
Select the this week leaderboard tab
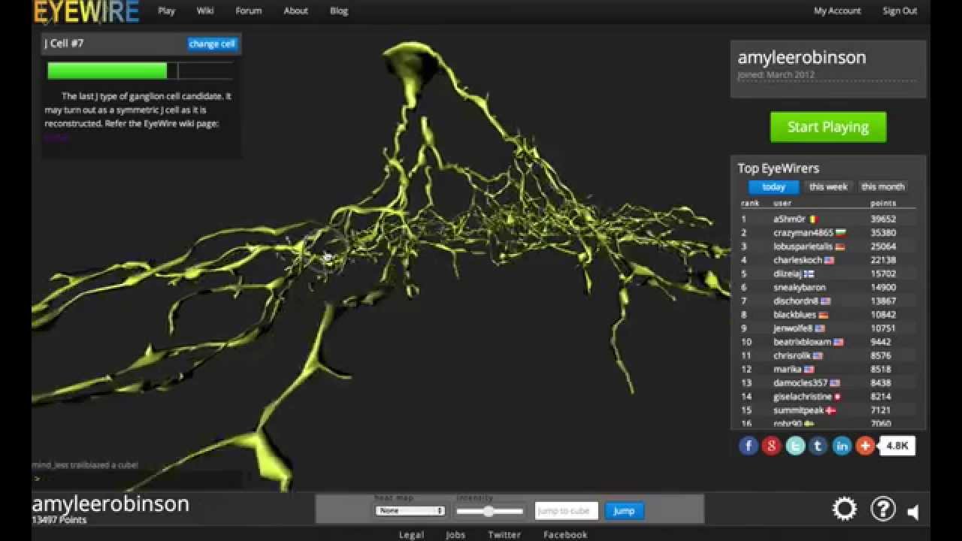pos(828,187)
